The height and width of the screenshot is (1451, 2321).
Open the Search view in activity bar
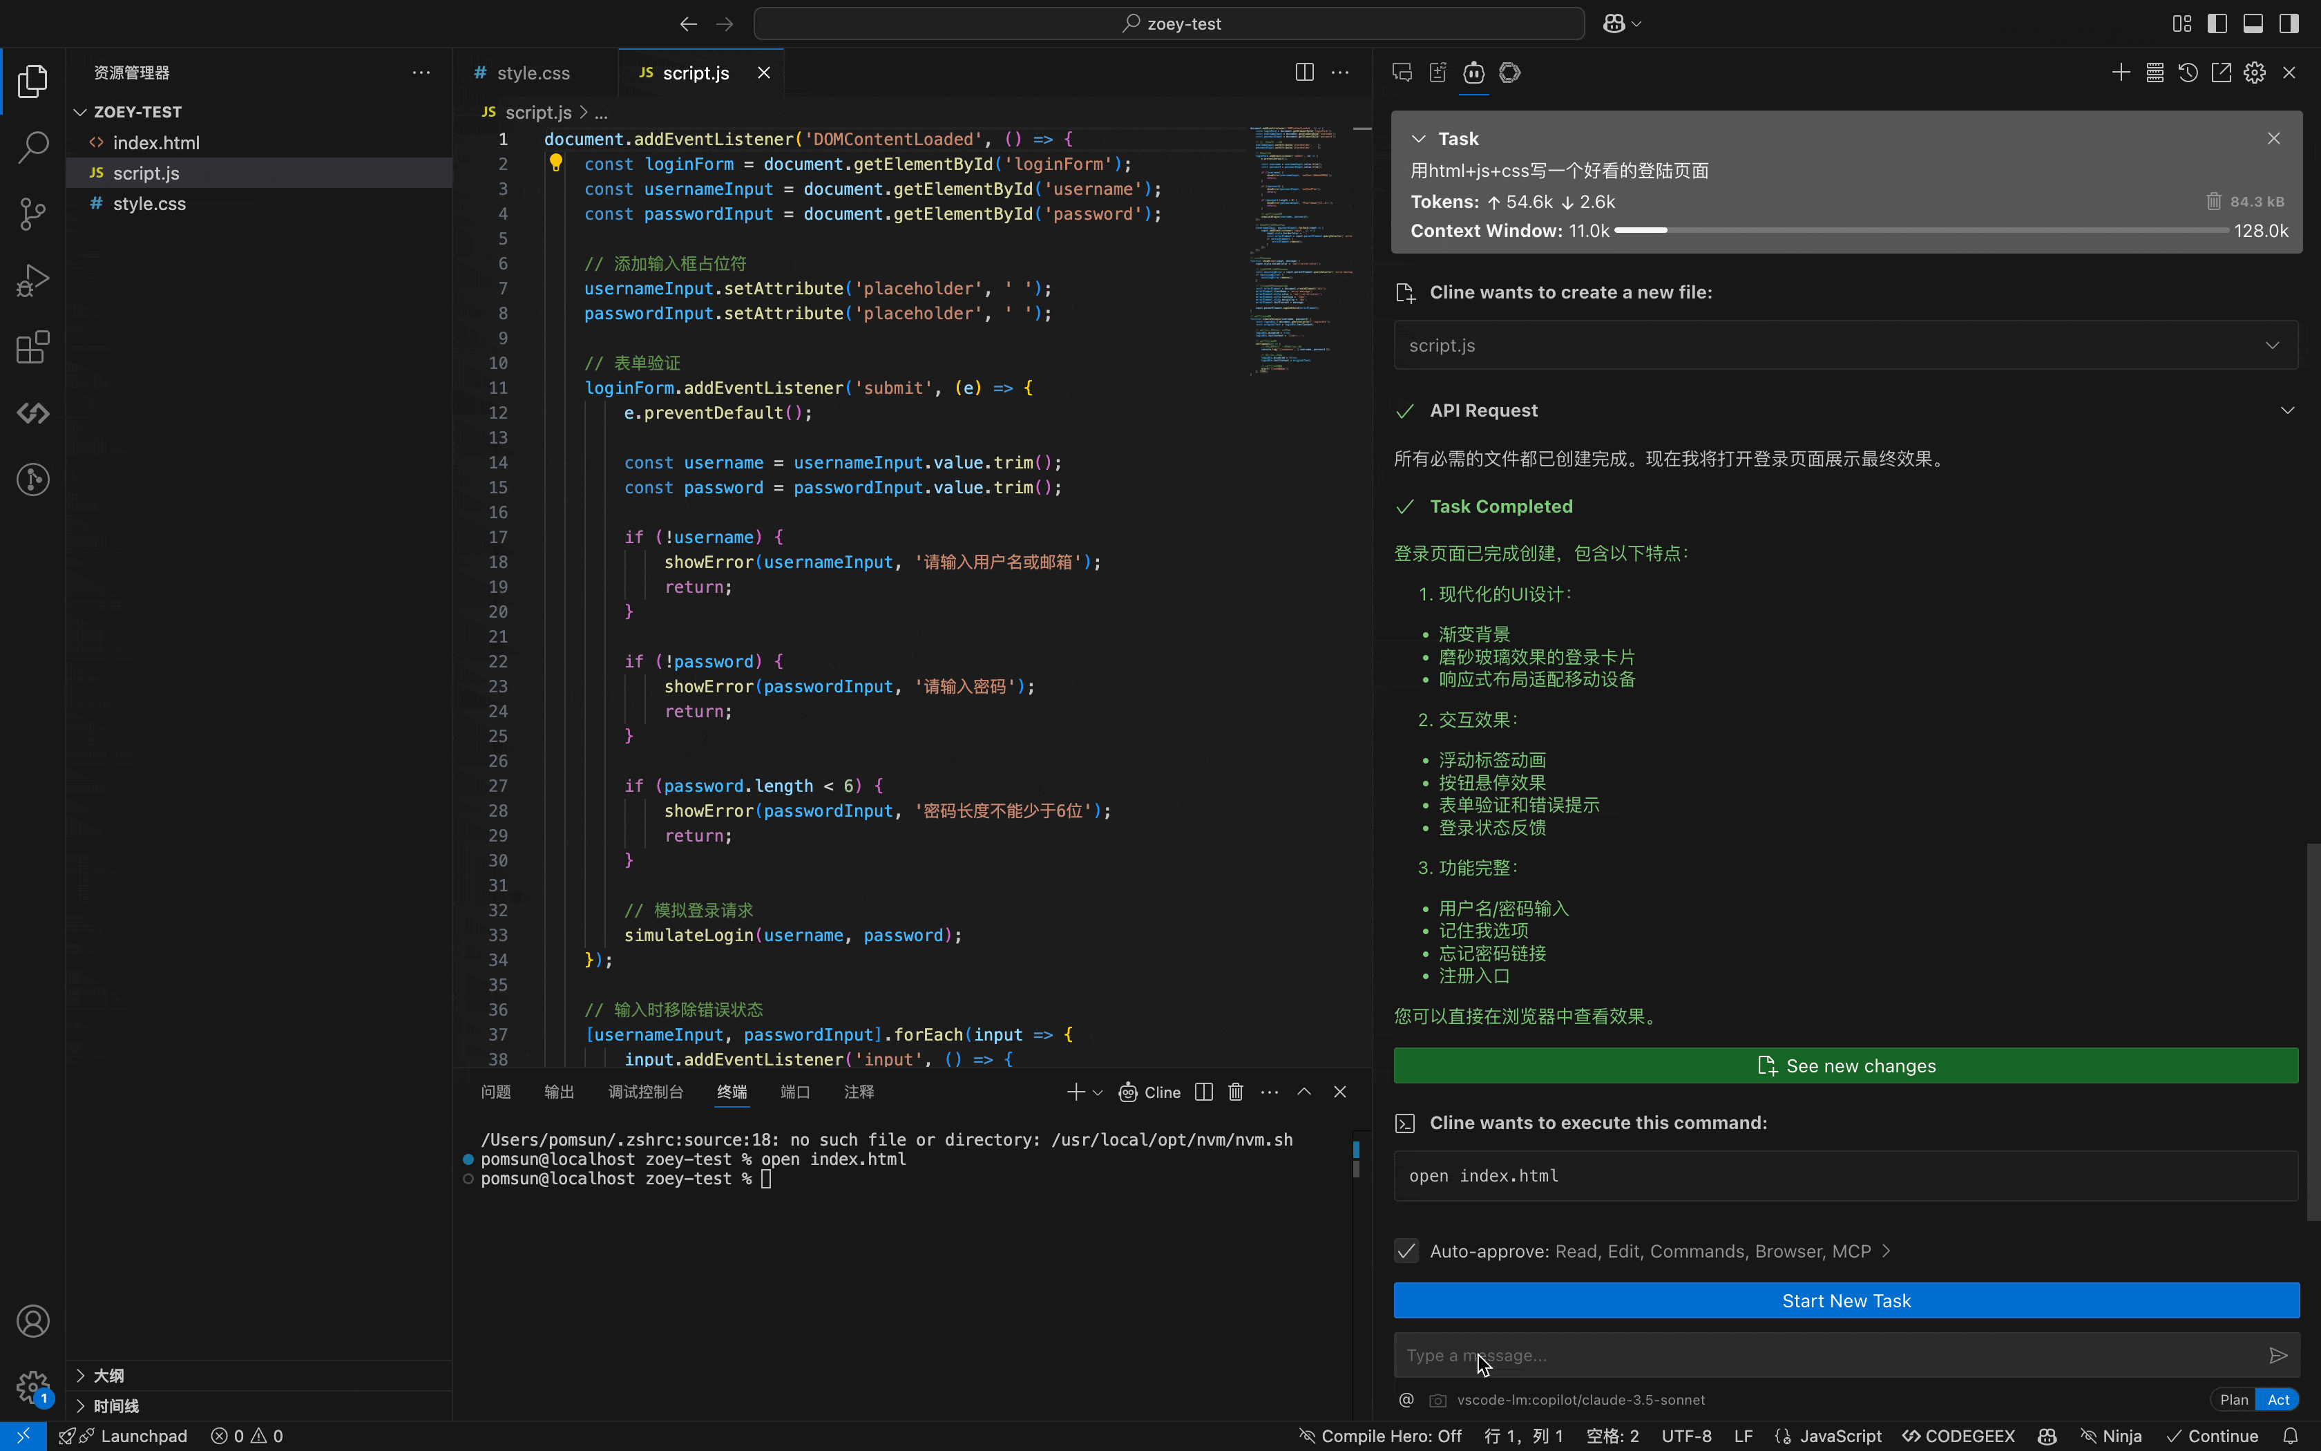click(x=32, y=148)
